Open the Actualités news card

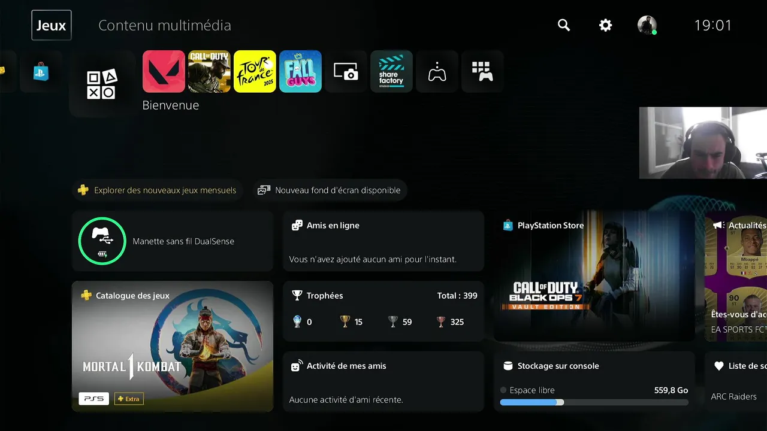pos(736,276)
